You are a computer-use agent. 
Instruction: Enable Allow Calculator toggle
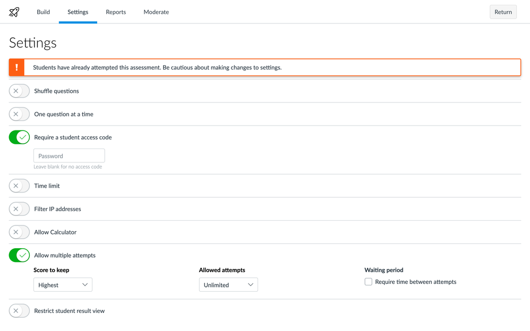[19, 232]
